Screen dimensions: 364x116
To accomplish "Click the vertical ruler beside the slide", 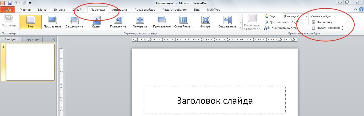I will 61,82.
